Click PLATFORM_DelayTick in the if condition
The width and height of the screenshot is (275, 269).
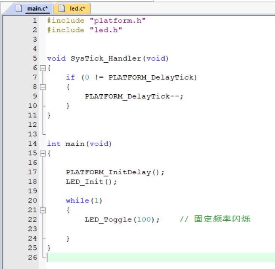pyautogui.click(x=151, y=77)
